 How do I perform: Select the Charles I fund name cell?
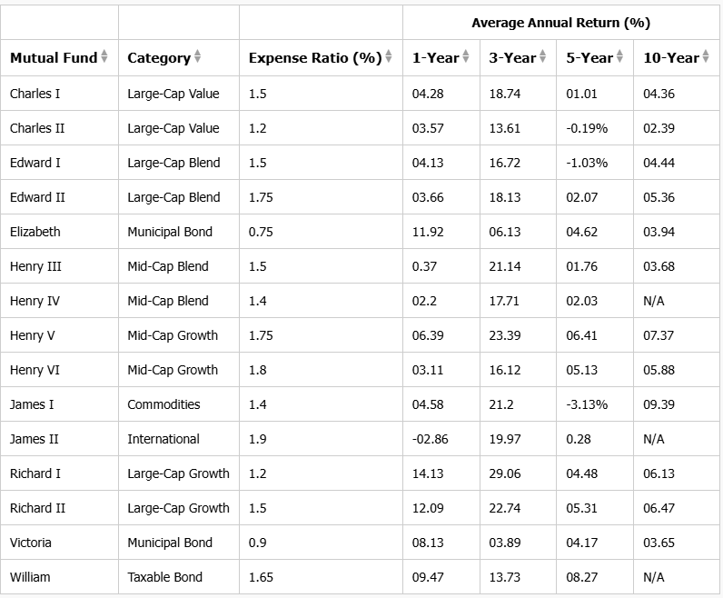[35, 94]
